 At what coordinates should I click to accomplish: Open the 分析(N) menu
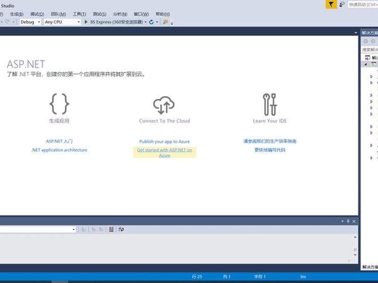(x=120, y=14)
